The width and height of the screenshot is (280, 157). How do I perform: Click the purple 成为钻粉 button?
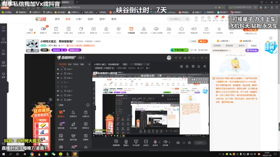252,50
